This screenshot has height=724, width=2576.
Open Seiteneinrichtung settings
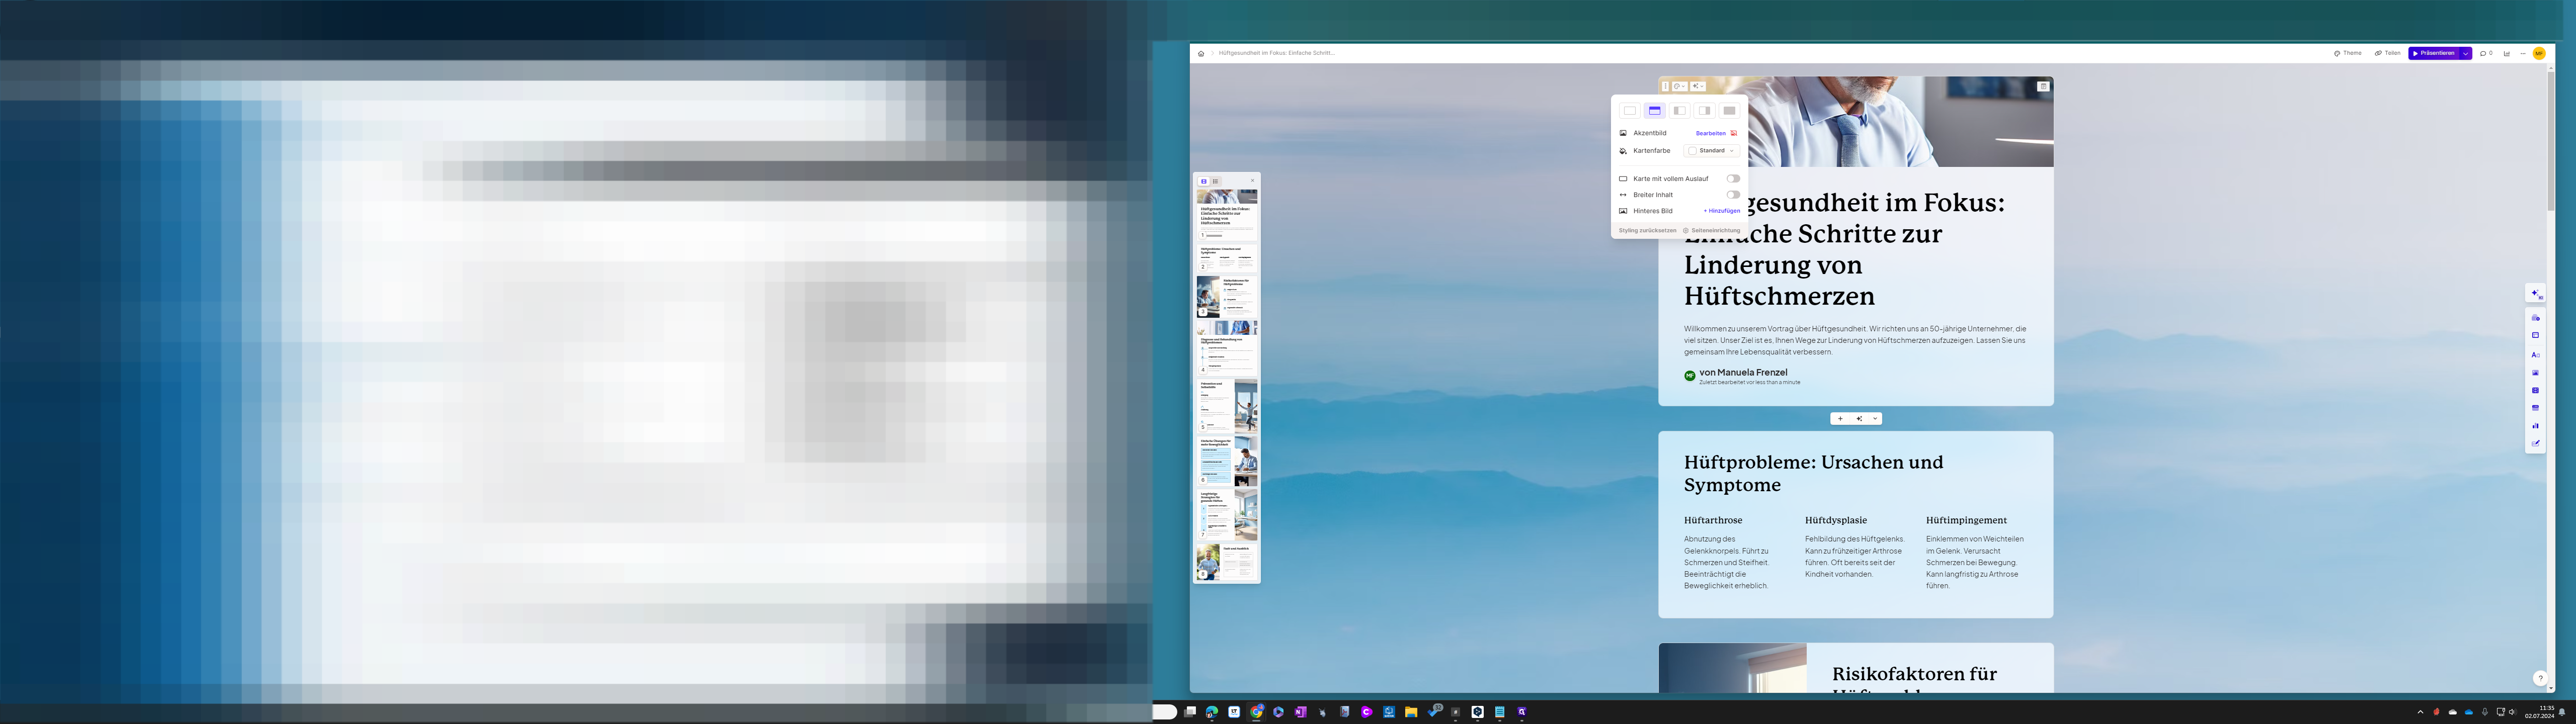coord(1711,231)
